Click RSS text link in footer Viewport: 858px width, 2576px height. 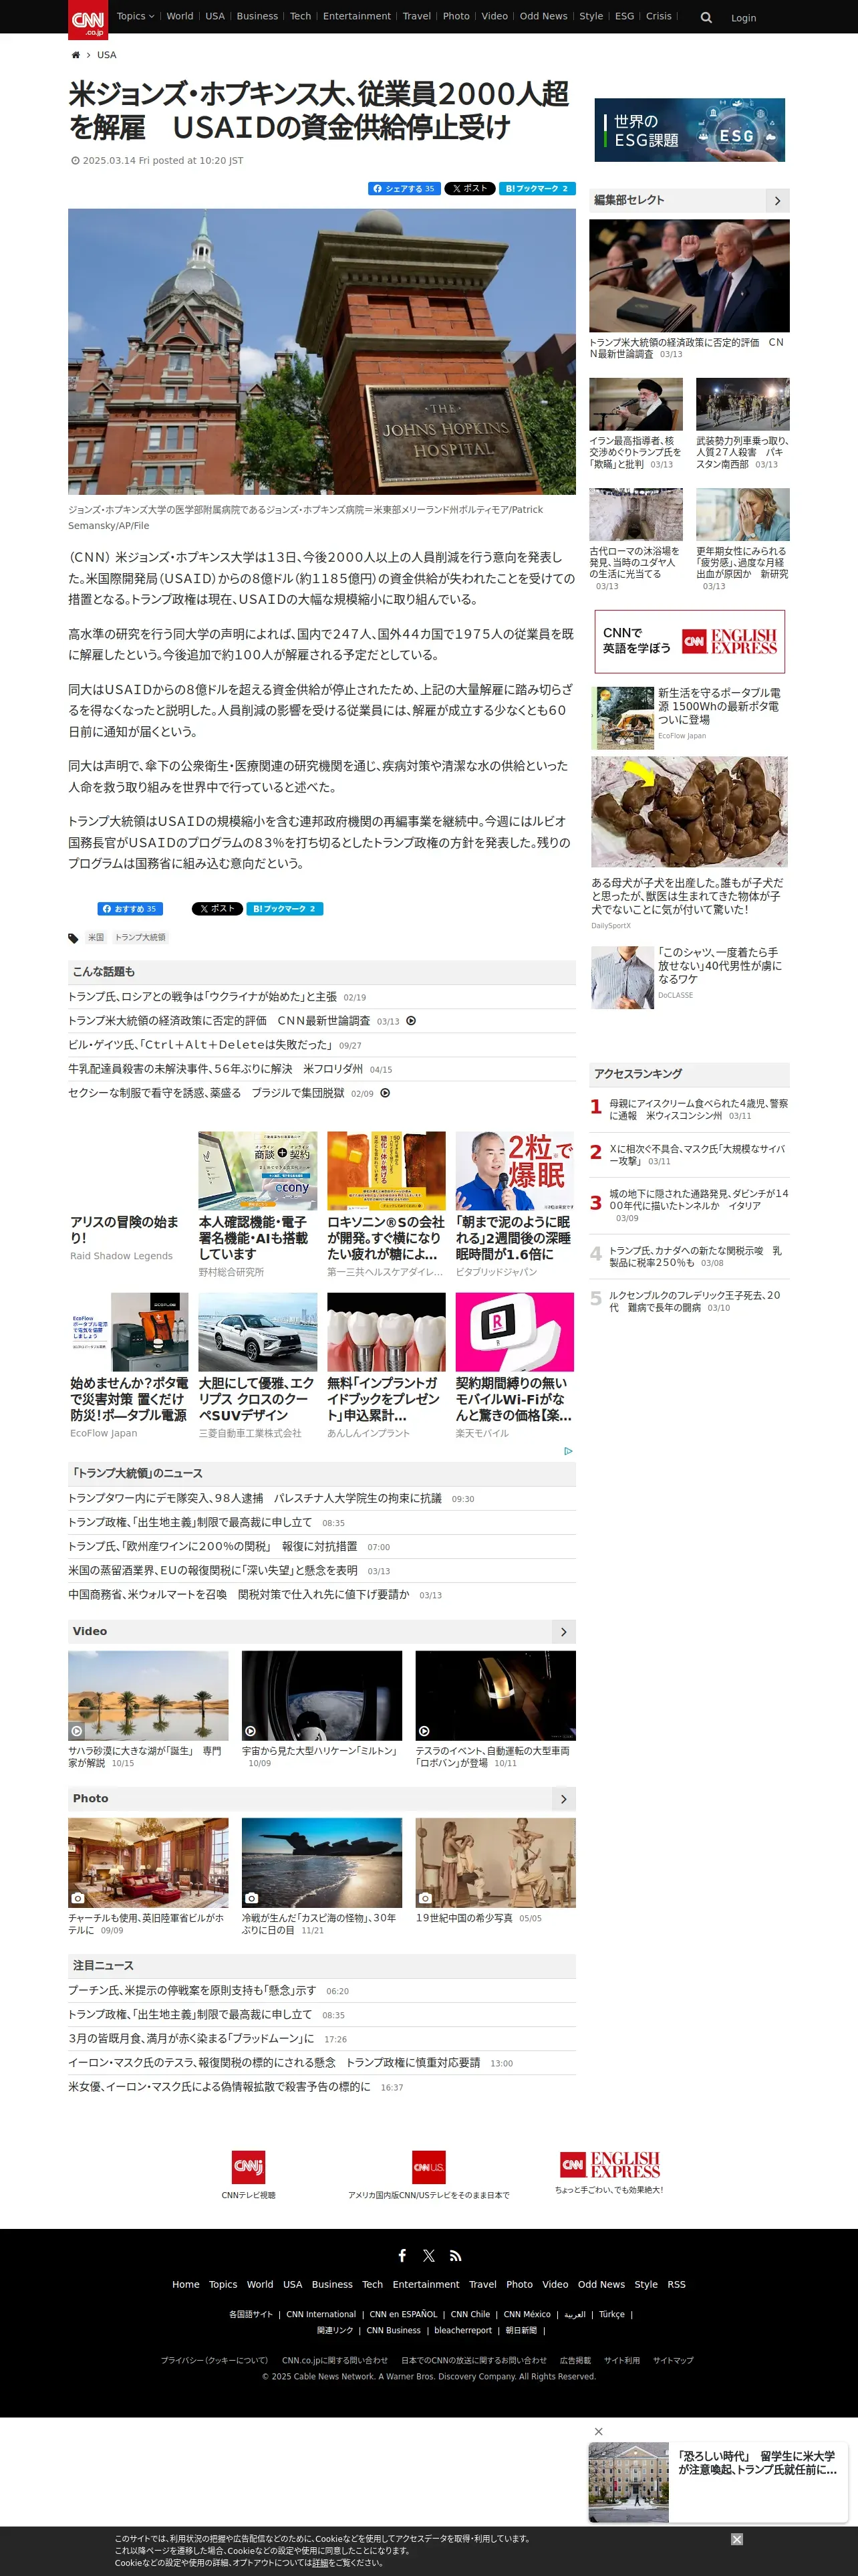coord(677,2284)
